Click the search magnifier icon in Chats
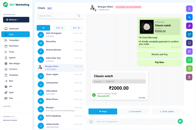 [x=79, y=16]
